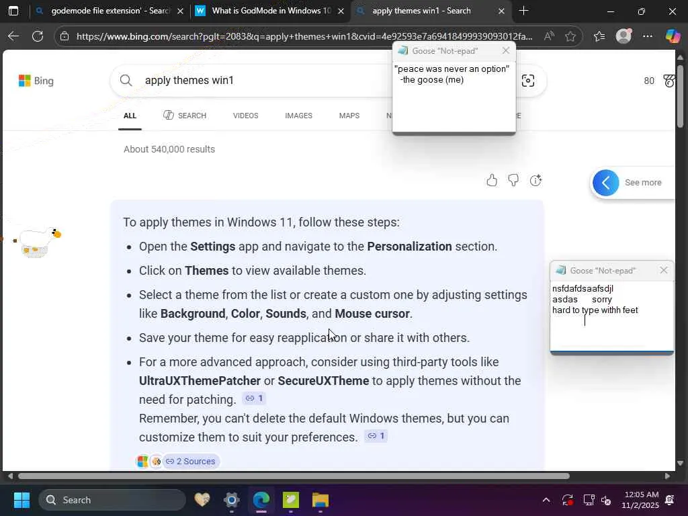This screenshot has height=516, width=688.
Task: Open the browser profile avatar
Action: tap(623, 36)
